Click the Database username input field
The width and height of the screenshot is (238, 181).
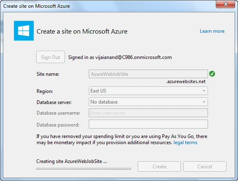pos(148,113)
